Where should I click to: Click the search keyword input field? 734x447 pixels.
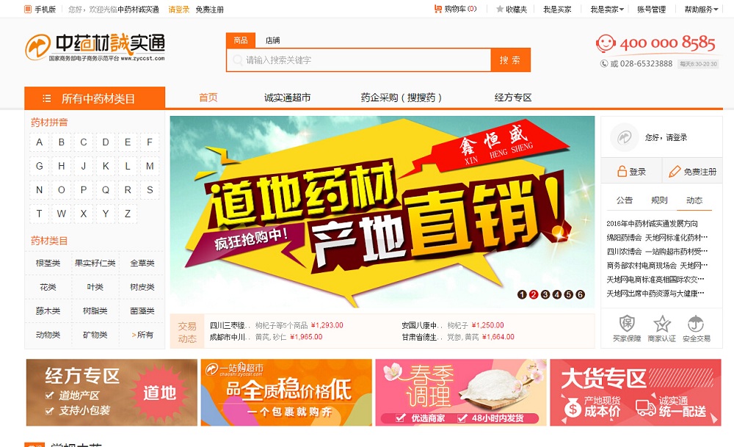click(359, 60)
